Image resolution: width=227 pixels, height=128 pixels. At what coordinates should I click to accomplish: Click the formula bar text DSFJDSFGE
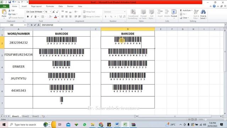click(x=48, y=25)
